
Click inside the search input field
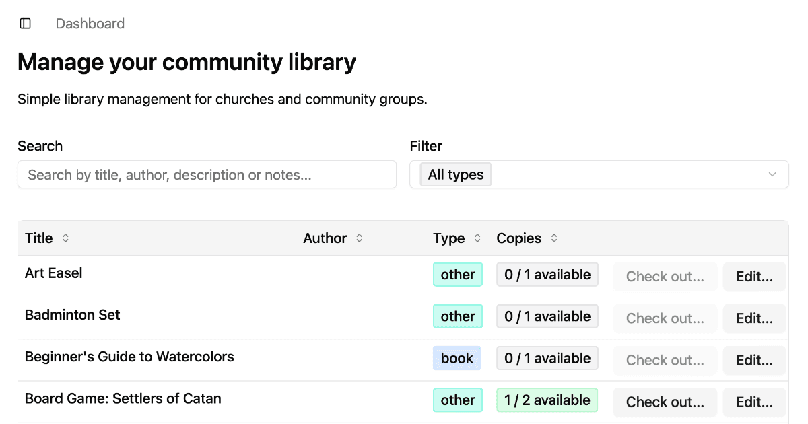pos(207,174)
